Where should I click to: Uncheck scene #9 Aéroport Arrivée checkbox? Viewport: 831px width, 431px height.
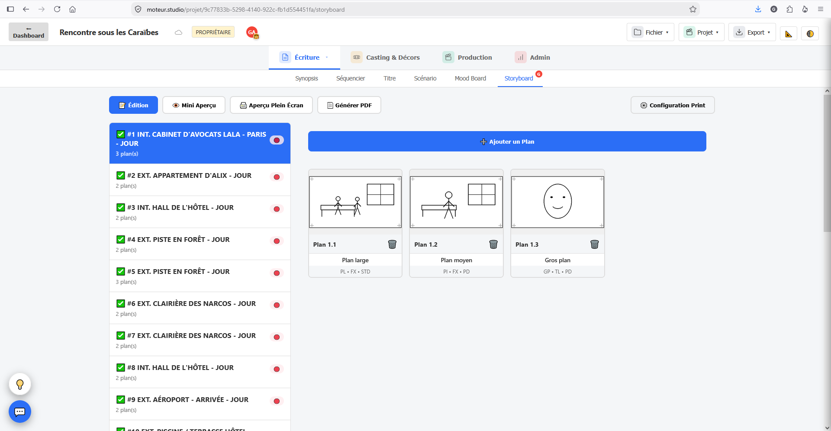[121, 399]
